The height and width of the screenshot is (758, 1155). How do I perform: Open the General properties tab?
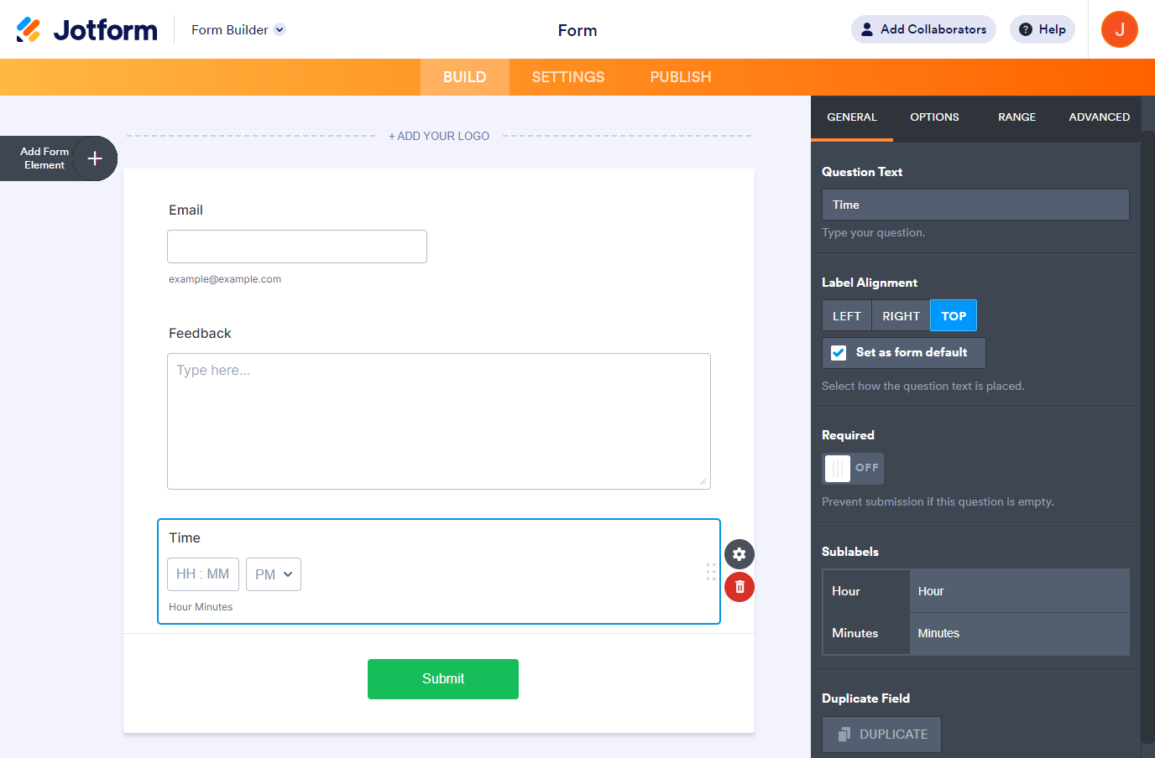[852, 117]
